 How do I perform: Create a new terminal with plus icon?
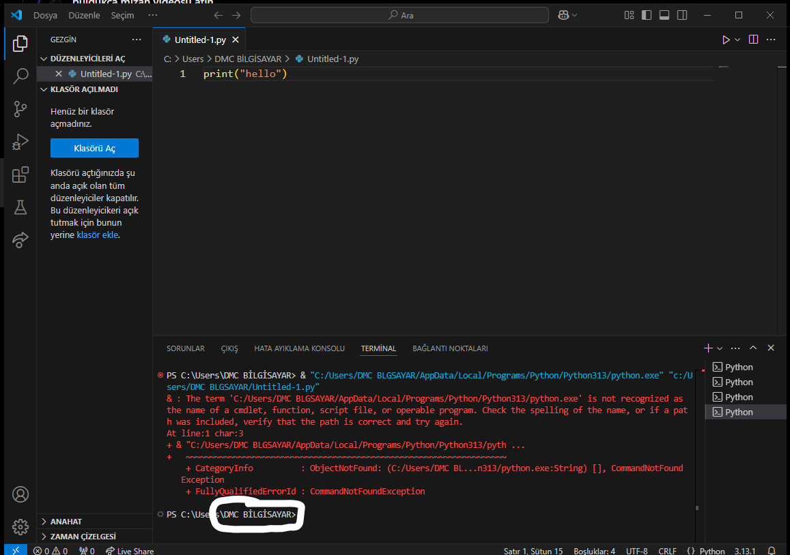[x=708, y=348]
